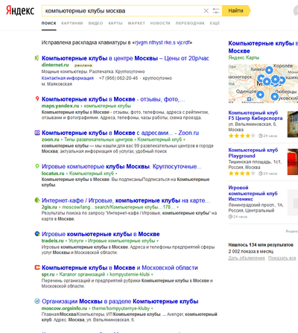
Task: Click the 2gis.ru favicon icon
Action: pyautogui.click(x=37, y=200)
